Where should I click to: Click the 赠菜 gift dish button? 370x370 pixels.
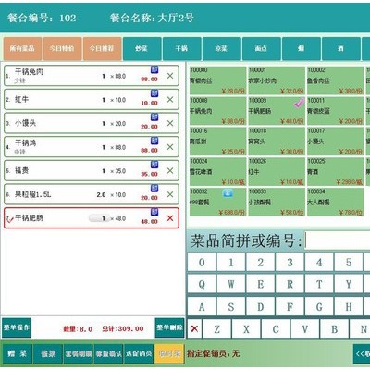pyautogui.click(x=18, y=353)
